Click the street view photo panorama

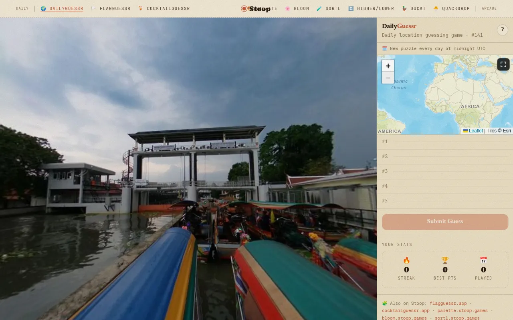point(188,168)
